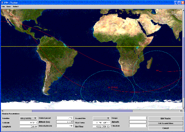Click the End Time field
This screenshot has height=132, width=185.
(102, 126)
